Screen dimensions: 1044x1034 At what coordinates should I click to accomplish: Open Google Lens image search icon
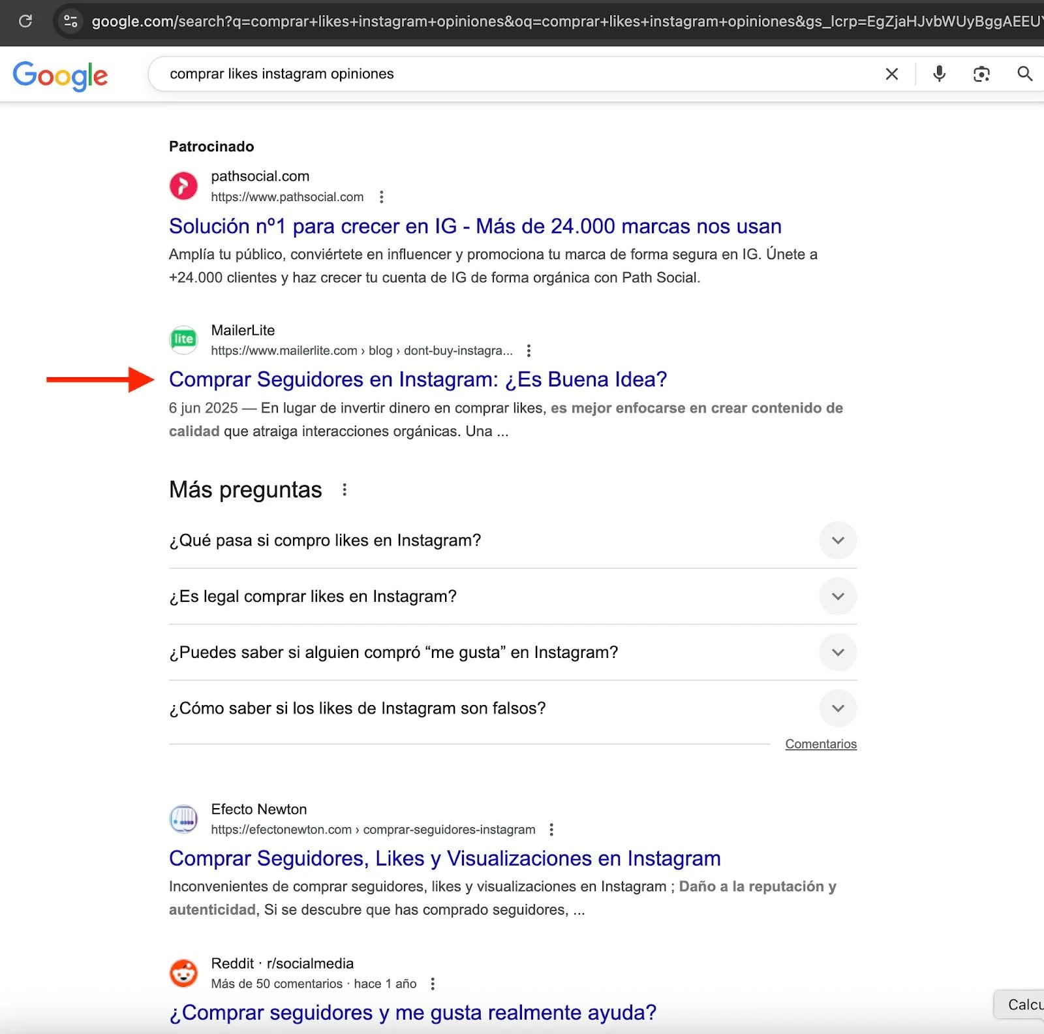tap(981, 74)
